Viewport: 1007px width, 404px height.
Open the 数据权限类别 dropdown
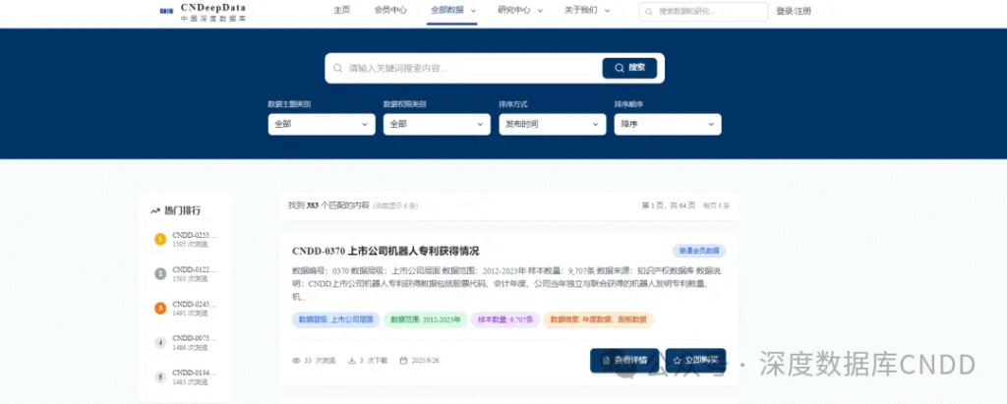point(437,125)
